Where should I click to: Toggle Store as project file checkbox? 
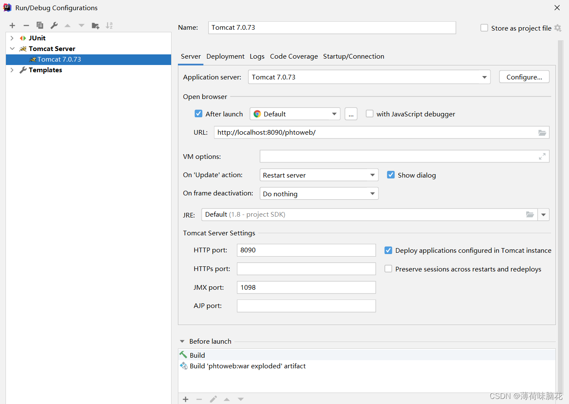(484, 28)
